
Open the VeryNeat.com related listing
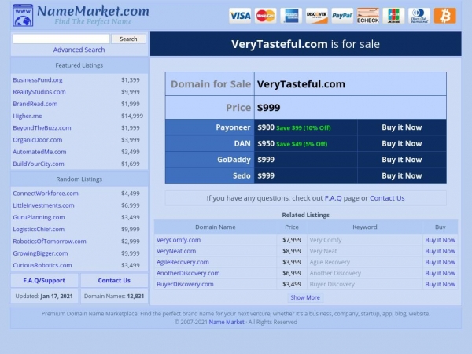point(176,252)
